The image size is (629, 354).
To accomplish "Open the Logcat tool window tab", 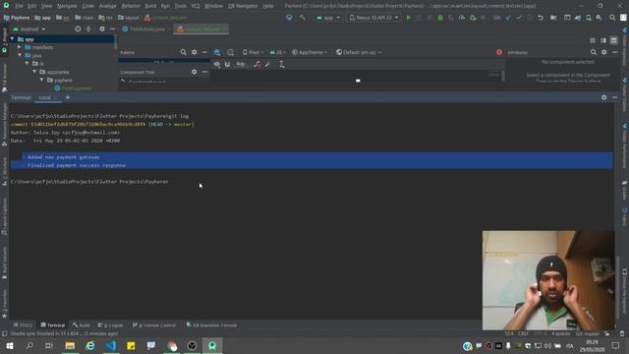I will pos(111,325).
